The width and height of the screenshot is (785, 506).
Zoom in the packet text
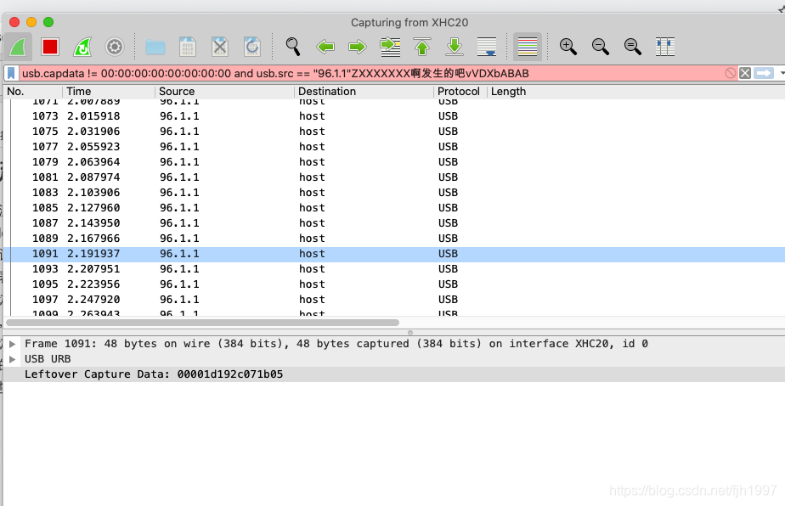point(568,47)
